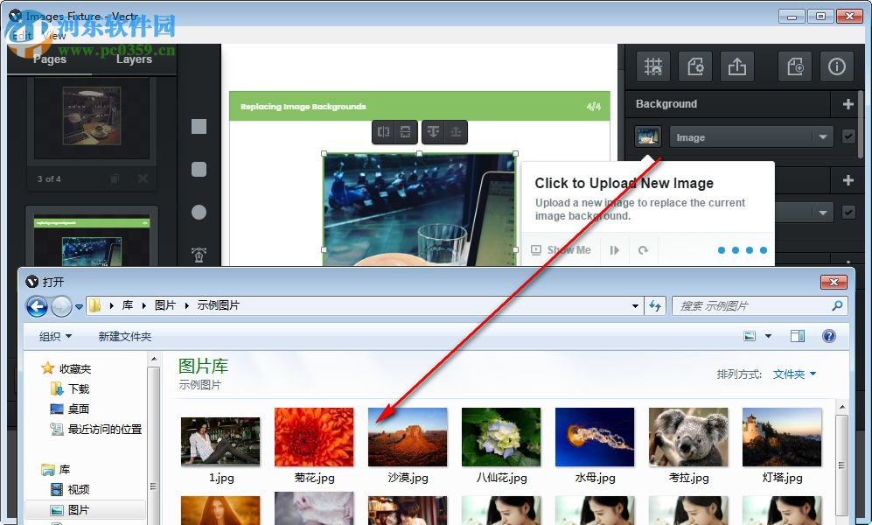872x525 pixels.
Task: Click the export/share upload icon
Action: pyautogui.click(x=737, y=66)
